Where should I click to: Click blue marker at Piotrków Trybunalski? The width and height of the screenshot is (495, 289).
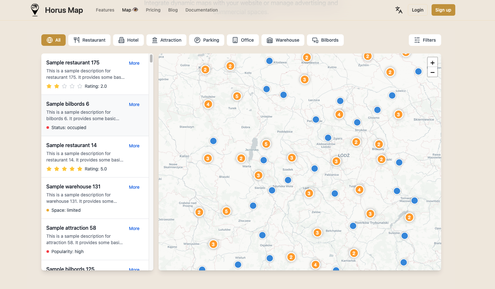pyautogui.click(x=353, y=226)
